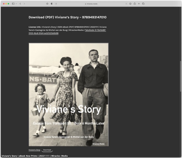This screenshot has width=182, height=158.
Task: Click the reader icon in address bar
Action: (x=56, y=4)
